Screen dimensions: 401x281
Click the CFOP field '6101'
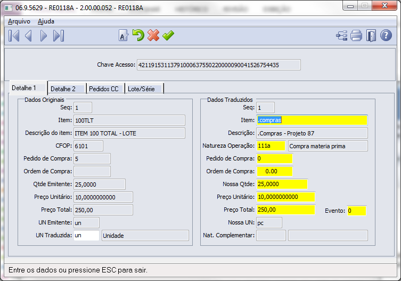pyautogui.click(x=88, y=146)
